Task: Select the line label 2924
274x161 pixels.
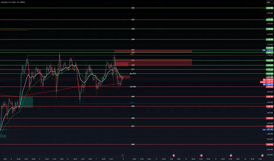Action: point(133,60)
